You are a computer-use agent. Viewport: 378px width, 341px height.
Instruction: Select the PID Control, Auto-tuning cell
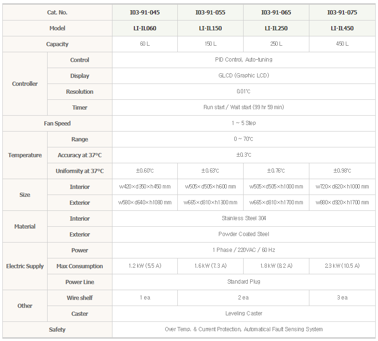[x=244, y=60]
